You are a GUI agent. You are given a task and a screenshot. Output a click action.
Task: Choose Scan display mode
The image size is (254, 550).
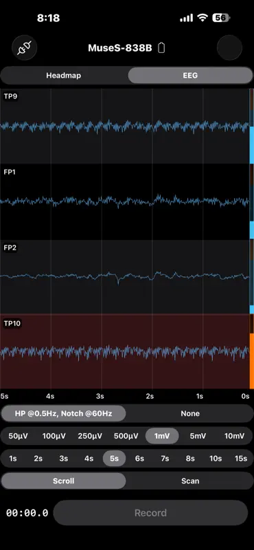click(x=190, y=481)
